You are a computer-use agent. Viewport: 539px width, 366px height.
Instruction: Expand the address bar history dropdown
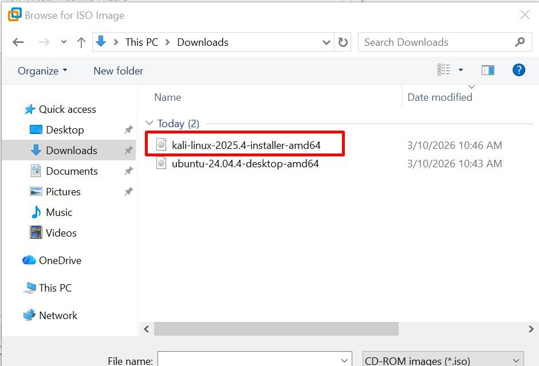[x=326, y=42]
